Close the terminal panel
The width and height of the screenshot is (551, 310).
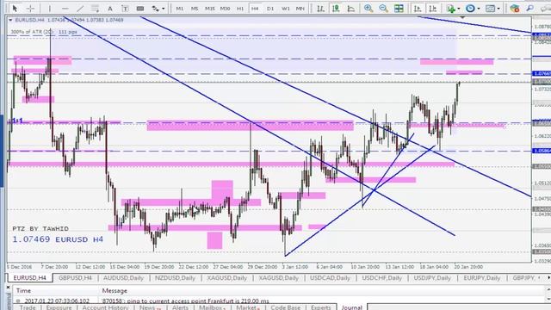click(9, 288)
